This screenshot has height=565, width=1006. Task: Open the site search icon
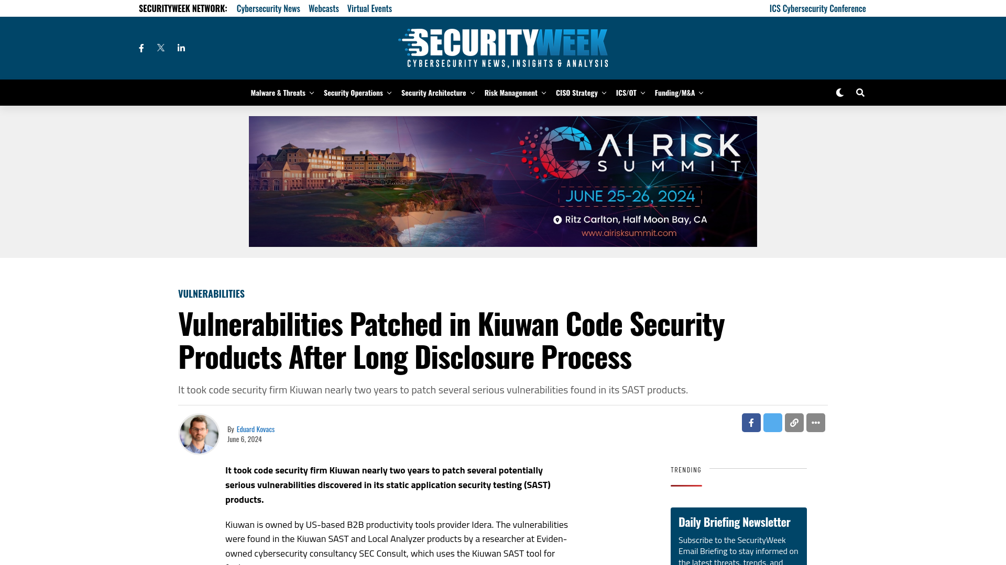click(x=860, y=93)
